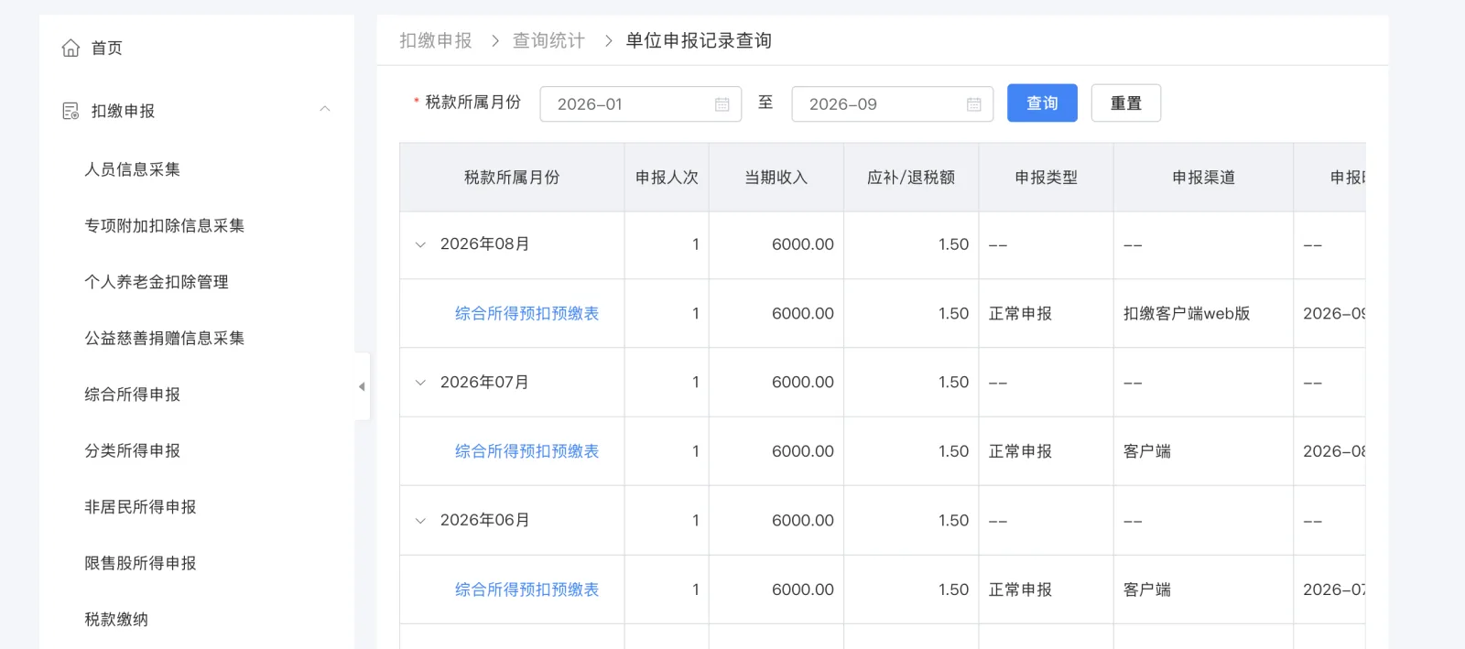Click the 查询统计 breadcrumb
Screen dimensions: 1465x649
coord(548,40)
